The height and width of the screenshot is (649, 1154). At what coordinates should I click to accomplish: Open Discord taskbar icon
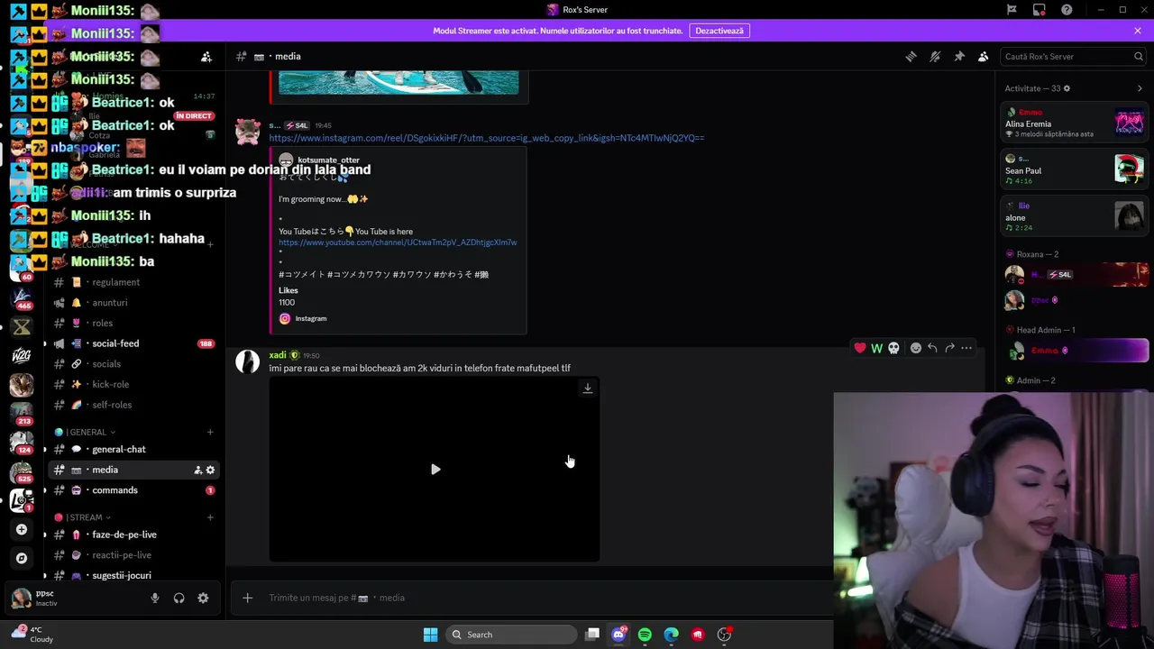[618, 635]
